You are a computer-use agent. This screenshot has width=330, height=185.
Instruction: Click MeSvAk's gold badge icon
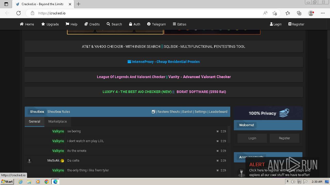(62, 161)
